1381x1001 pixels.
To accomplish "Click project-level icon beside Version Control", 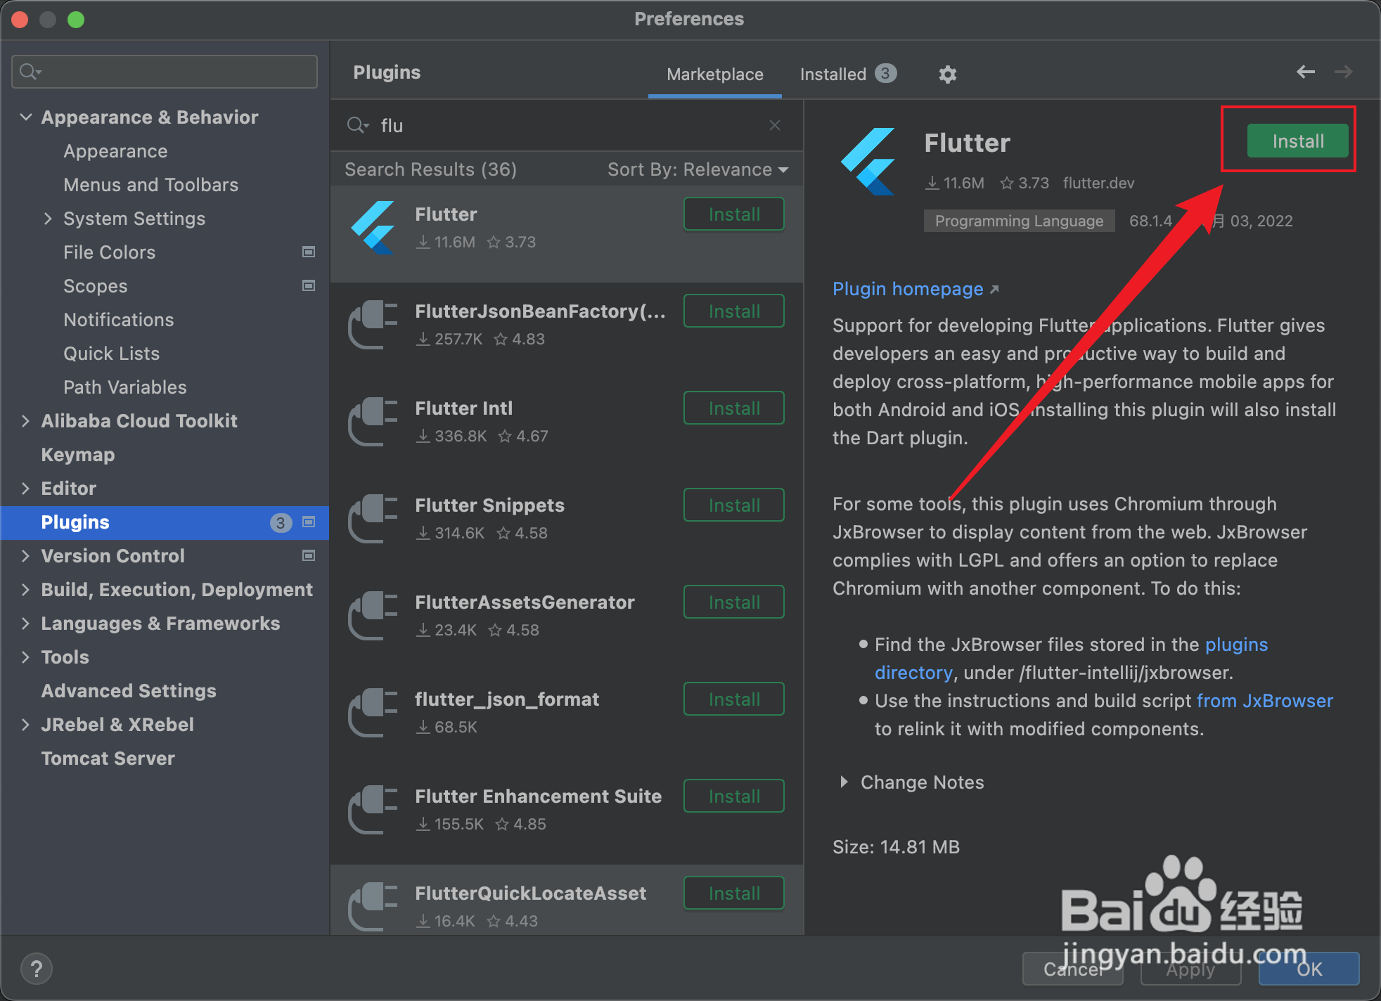I will pos(308,555).
